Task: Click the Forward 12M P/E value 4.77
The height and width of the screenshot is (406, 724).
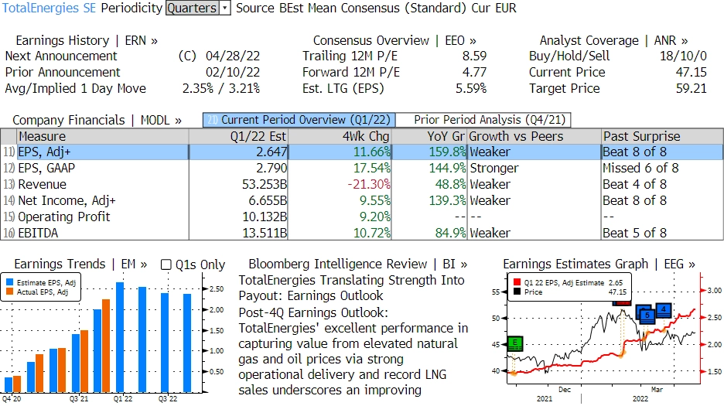Action: click(474, 73)
